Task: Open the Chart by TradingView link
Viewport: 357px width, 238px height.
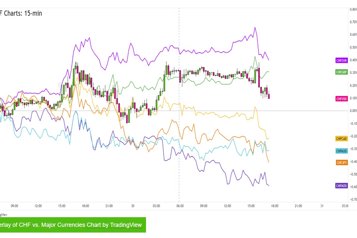Action: tap(114, 225)
